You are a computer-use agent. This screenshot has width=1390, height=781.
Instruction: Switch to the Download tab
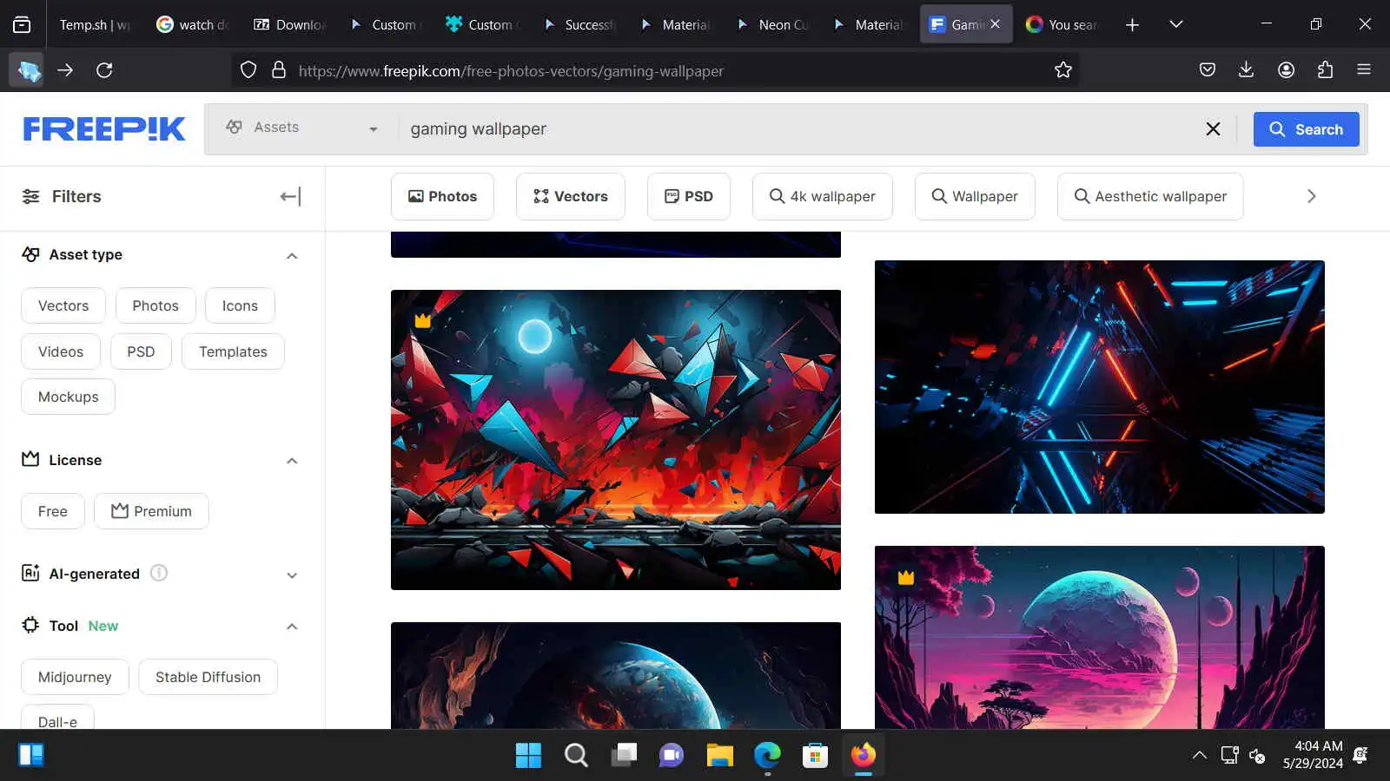(289, 25)
